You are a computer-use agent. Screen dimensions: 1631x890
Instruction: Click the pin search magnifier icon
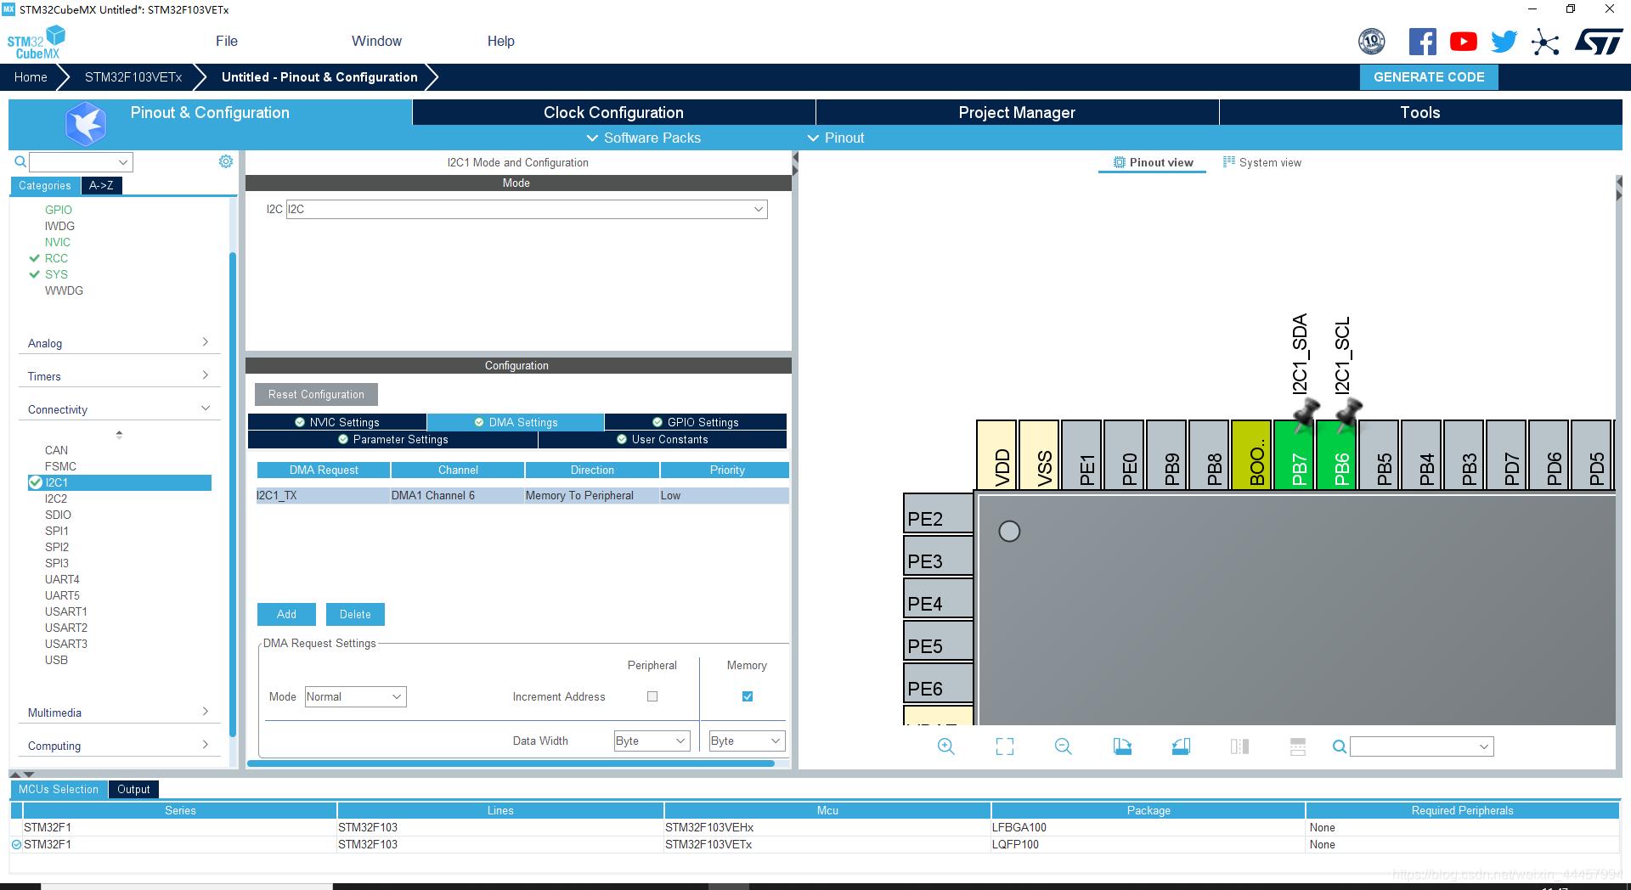pyautogui.click(x=1339, y=746)
